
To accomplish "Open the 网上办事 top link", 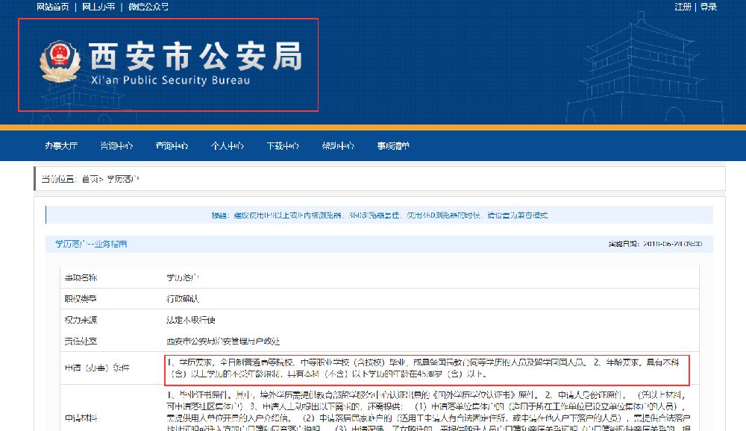I will pyautogui.click(x=98, y=7).
